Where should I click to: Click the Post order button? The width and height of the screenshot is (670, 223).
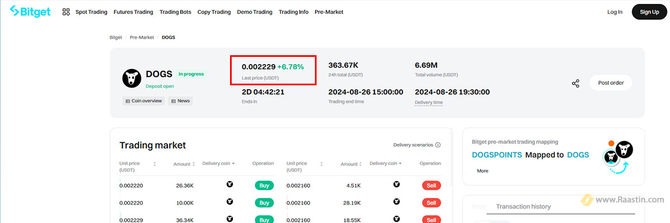pos(611,83)
